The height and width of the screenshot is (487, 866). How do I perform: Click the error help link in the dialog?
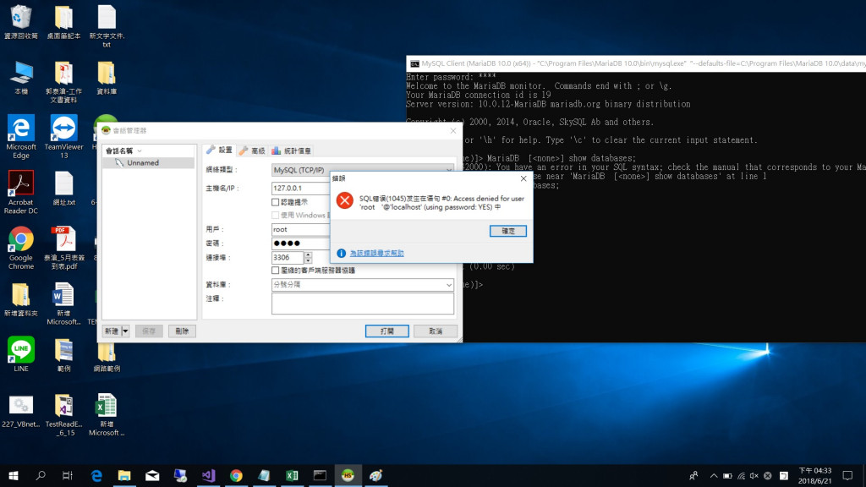tap(376, 253)
